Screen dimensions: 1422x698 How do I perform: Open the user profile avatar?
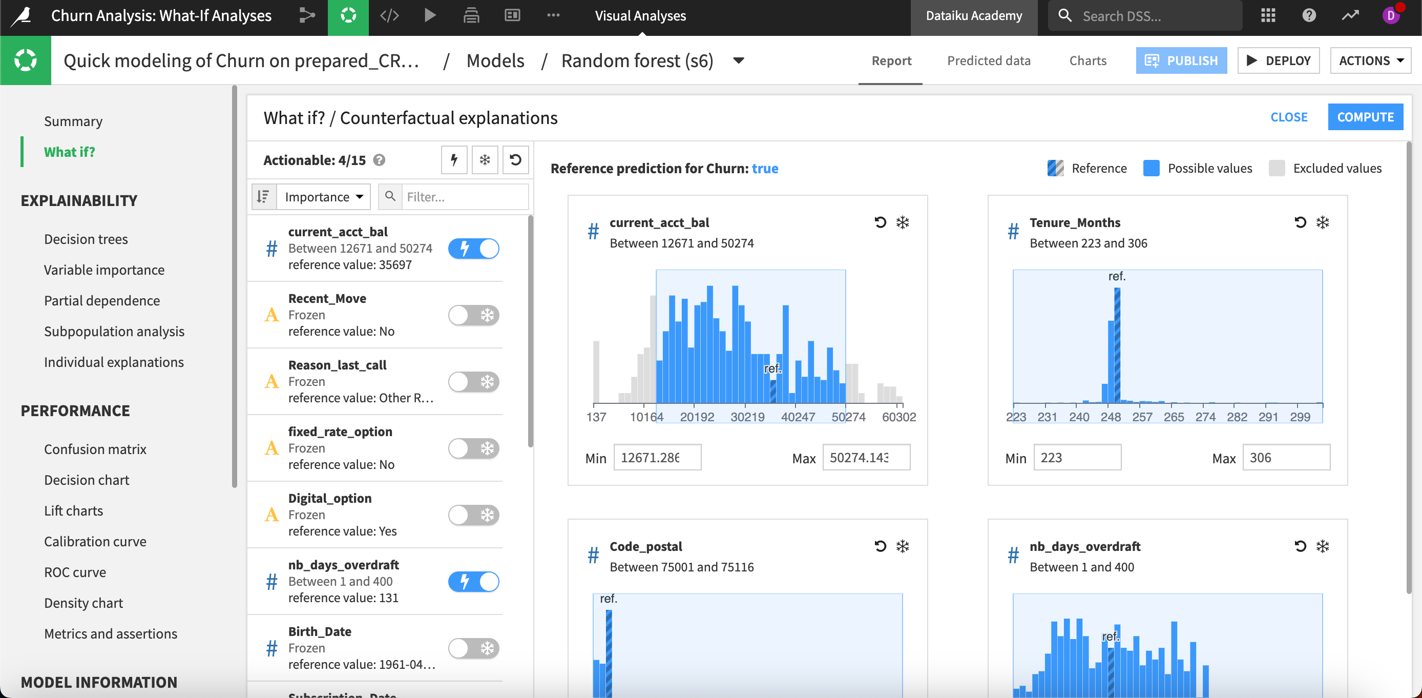(1391, 15)
